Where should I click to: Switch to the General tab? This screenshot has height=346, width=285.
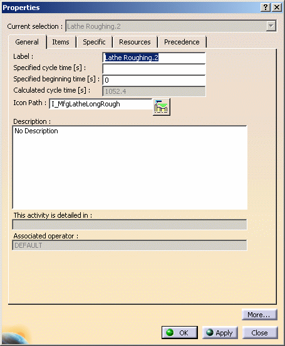click(x=27, y=42)
